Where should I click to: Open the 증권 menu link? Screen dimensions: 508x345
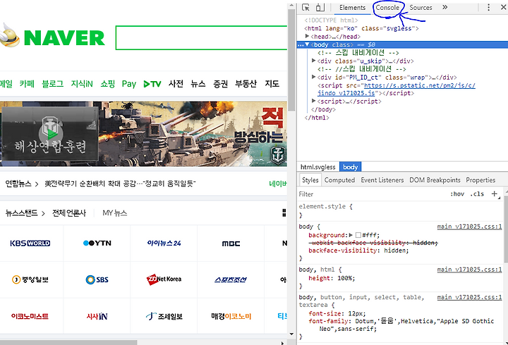pyautogui.click(x=221, y=84)
